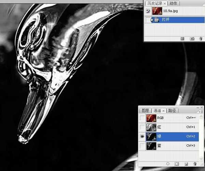Enable visibility for the 蓝 (Blue) channel

142,145
